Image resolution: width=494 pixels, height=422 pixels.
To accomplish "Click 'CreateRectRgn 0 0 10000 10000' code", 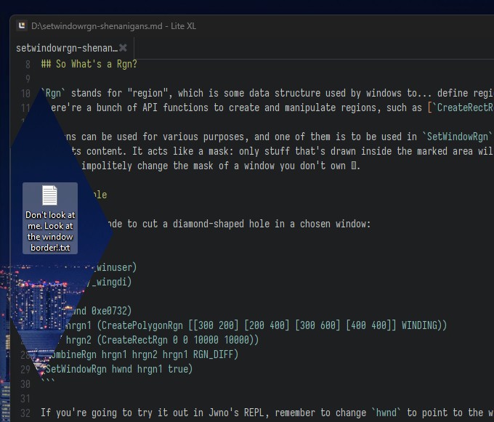I will pos(175,340).
